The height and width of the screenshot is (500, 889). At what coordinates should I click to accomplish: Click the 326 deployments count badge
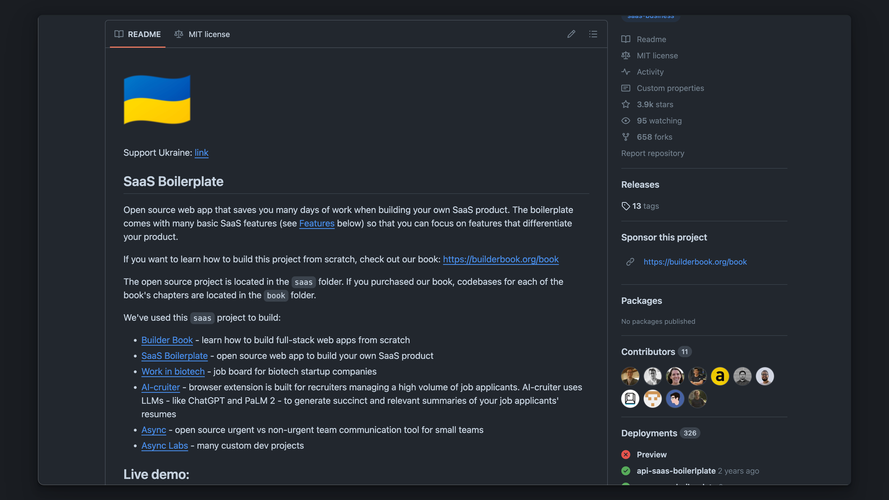(x=690, y=433)
